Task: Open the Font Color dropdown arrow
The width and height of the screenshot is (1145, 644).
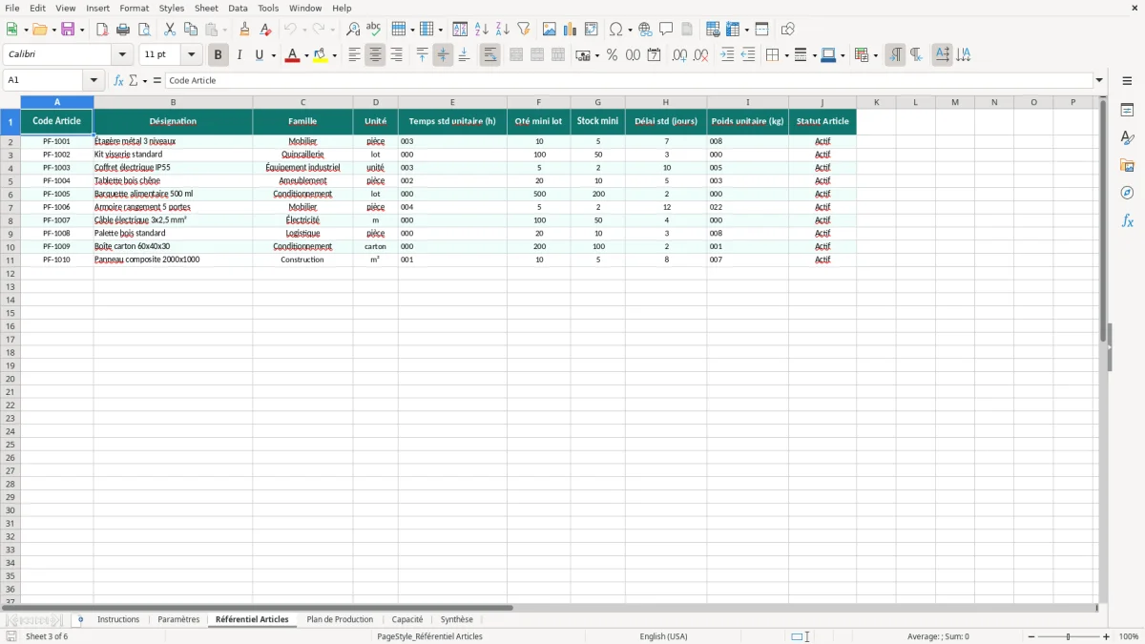Action: [306, 55]
